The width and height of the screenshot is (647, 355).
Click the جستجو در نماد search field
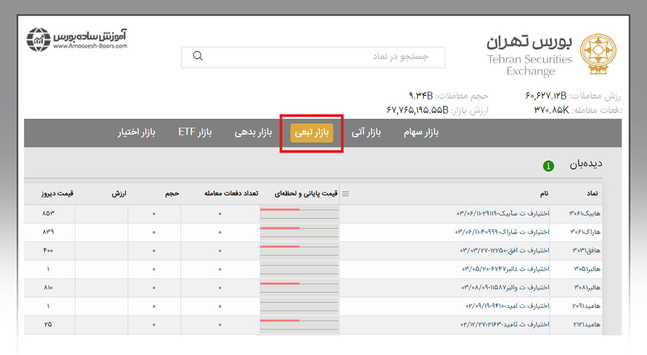coord(336,57)
